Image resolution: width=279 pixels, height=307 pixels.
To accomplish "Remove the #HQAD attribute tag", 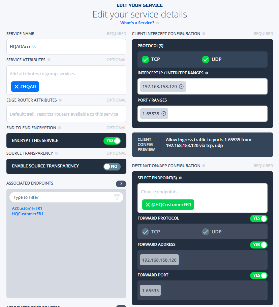I will pos(17,86).
